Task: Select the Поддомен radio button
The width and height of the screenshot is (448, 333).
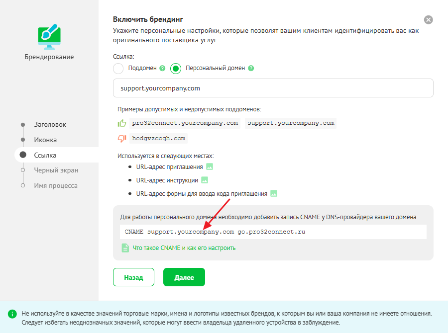Action: (x=118, y=69)
